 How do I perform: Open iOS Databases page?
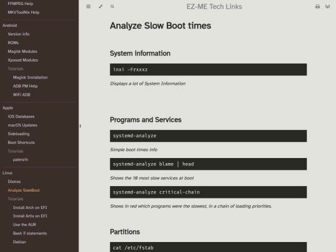tap(21, 116)
